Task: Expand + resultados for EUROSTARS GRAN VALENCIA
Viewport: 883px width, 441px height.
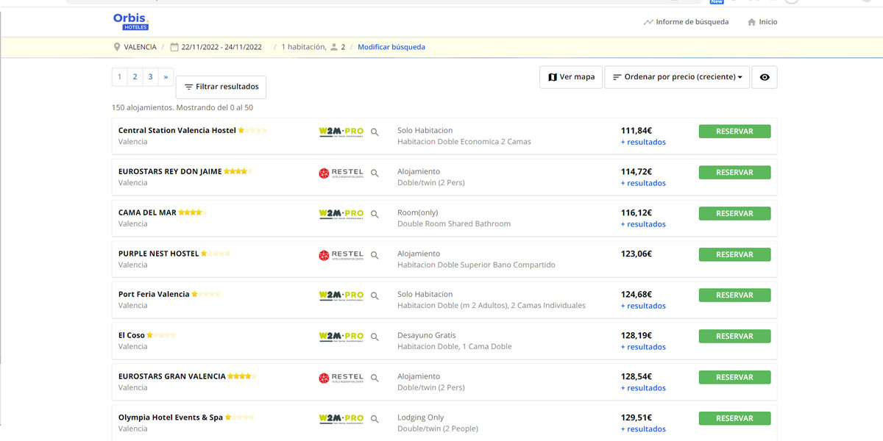Action: (643, 389)
